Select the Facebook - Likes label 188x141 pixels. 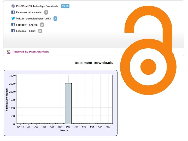[x=26, y=31]
